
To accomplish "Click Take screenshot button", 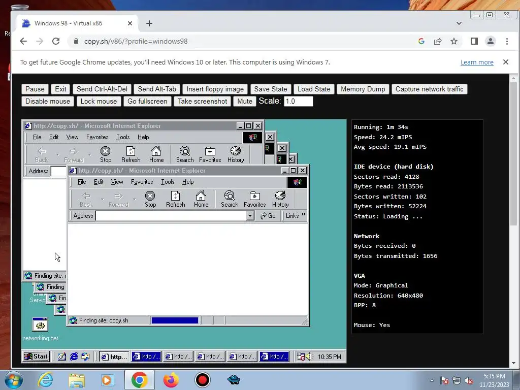I will click(x=202, y=101).
